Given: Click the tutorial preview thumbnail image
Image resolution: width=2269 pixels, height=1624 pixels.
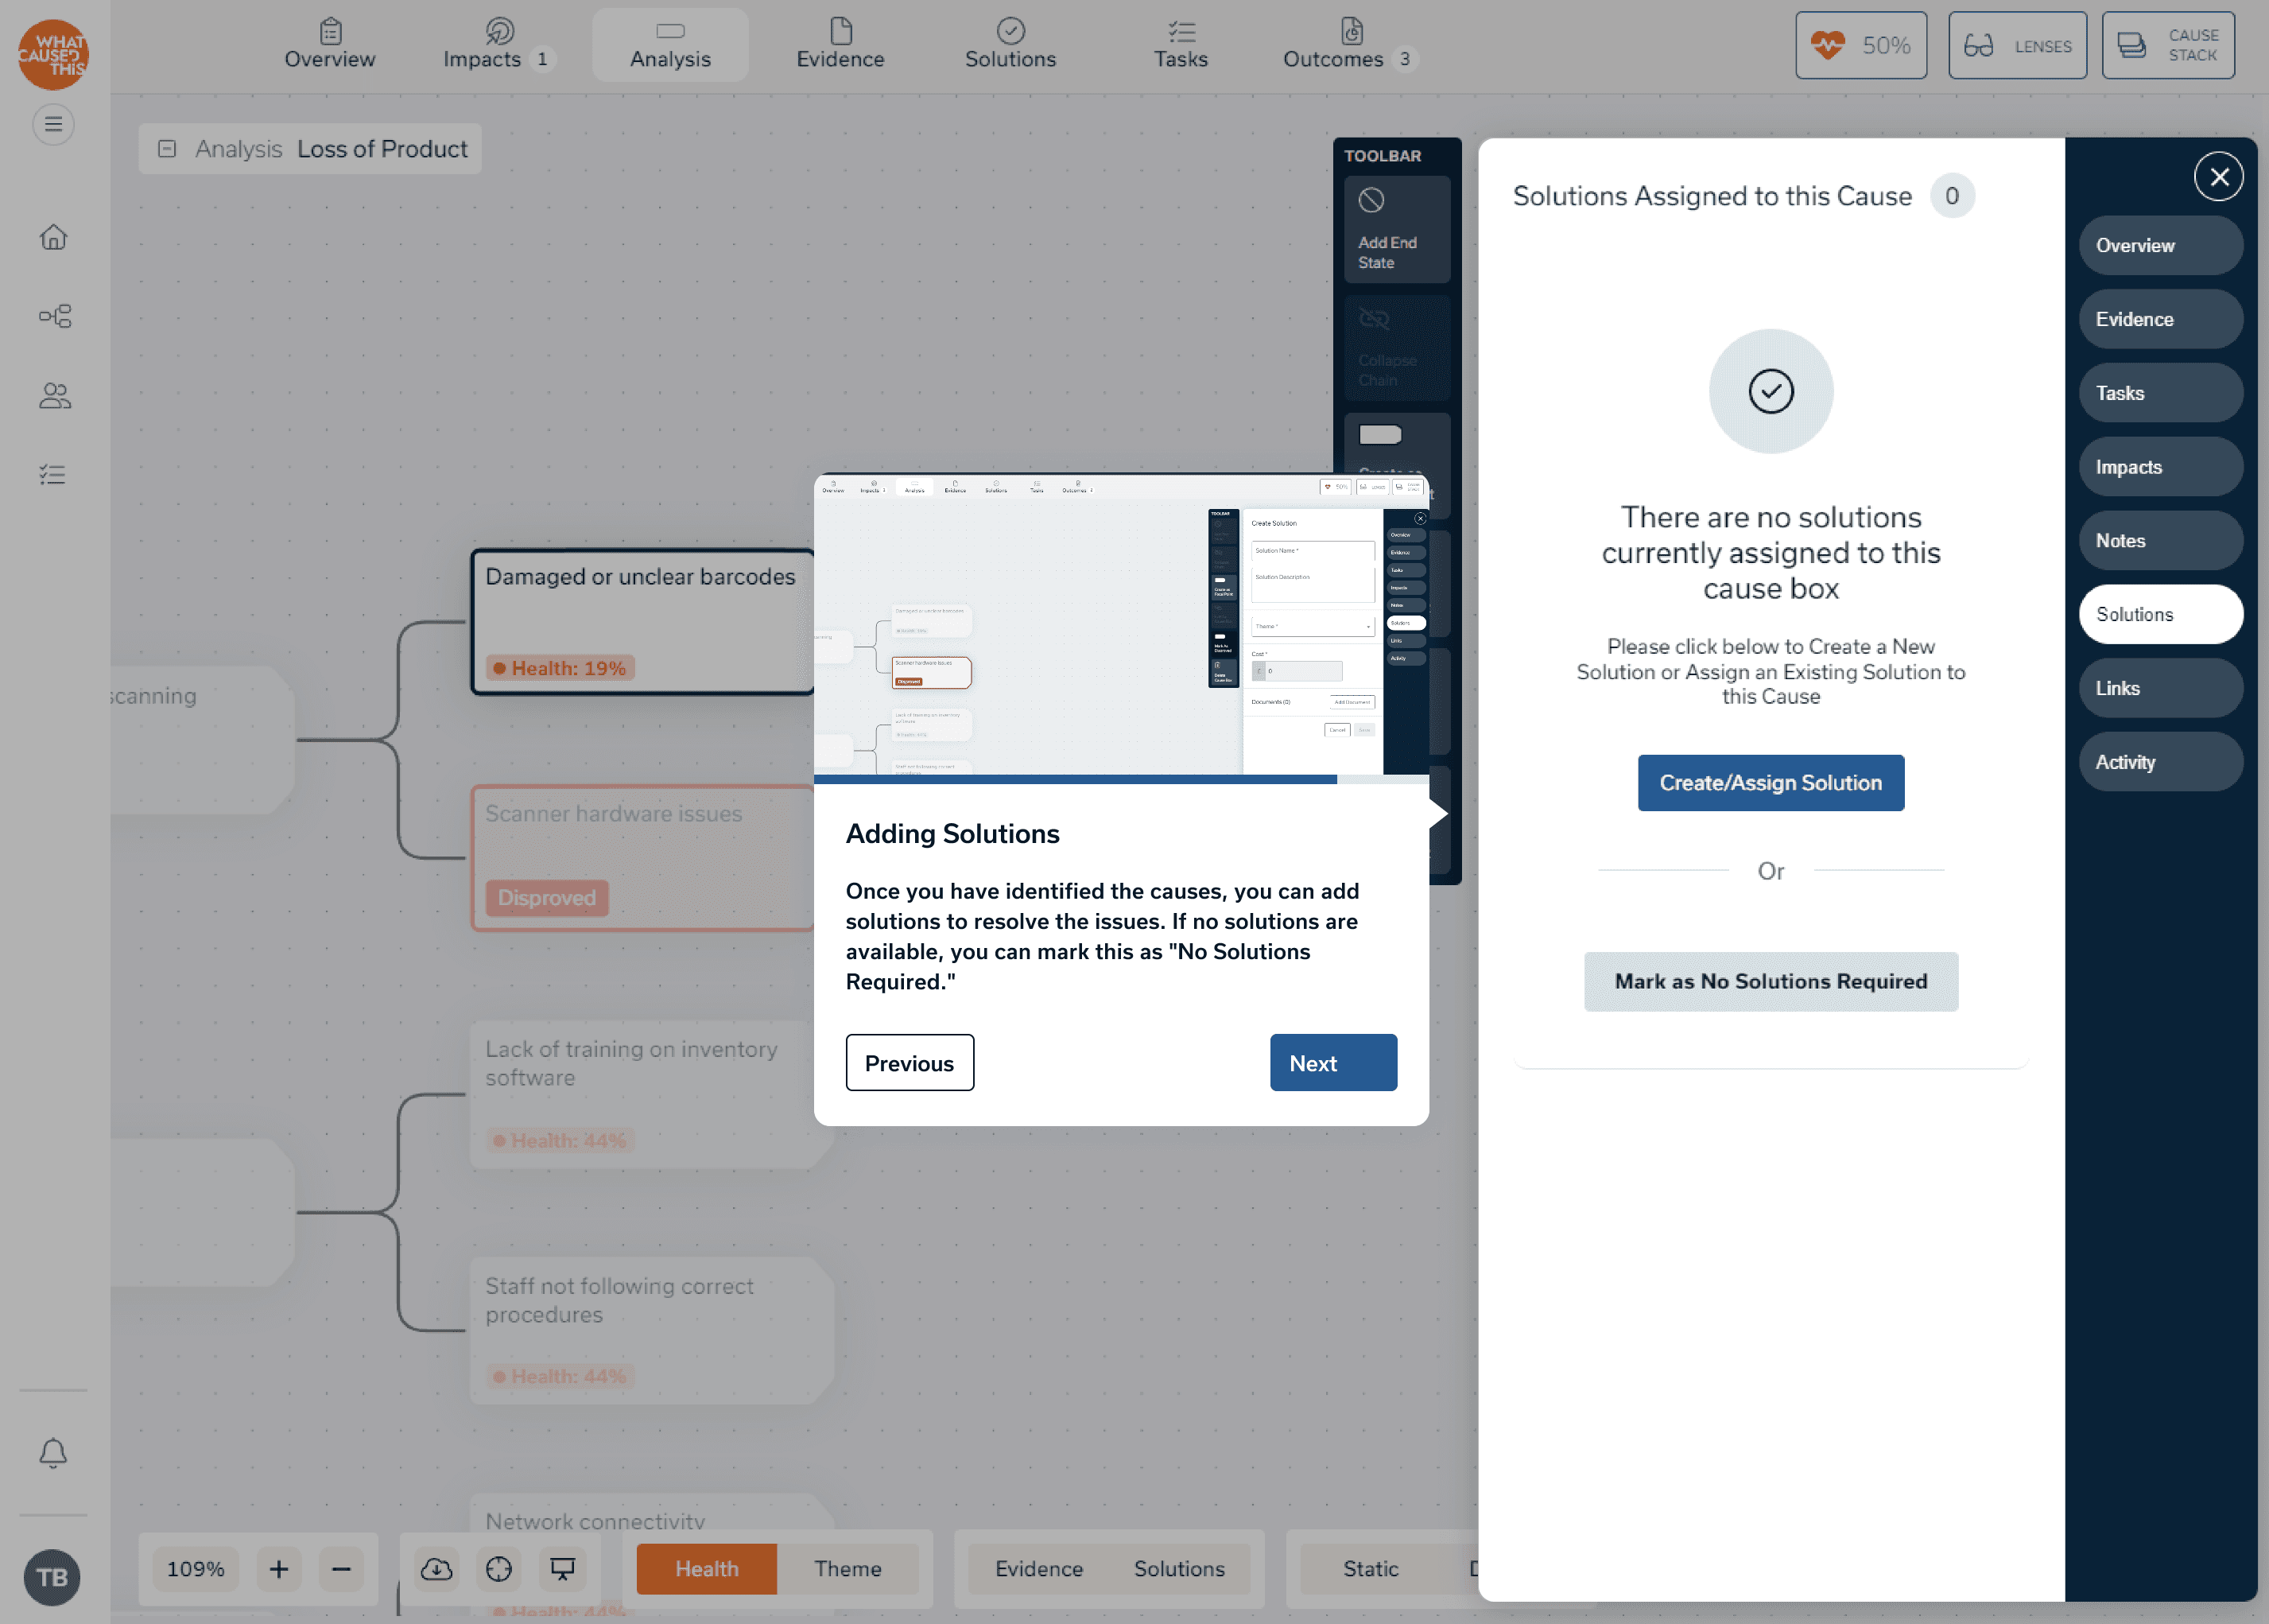Looking at the screenshot, I should (x=1120, y=625).
